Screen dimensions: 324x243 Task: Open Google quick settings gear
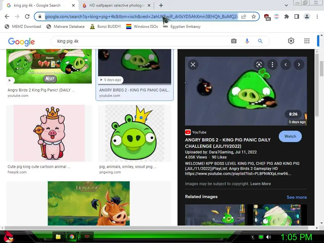point(291,41)
